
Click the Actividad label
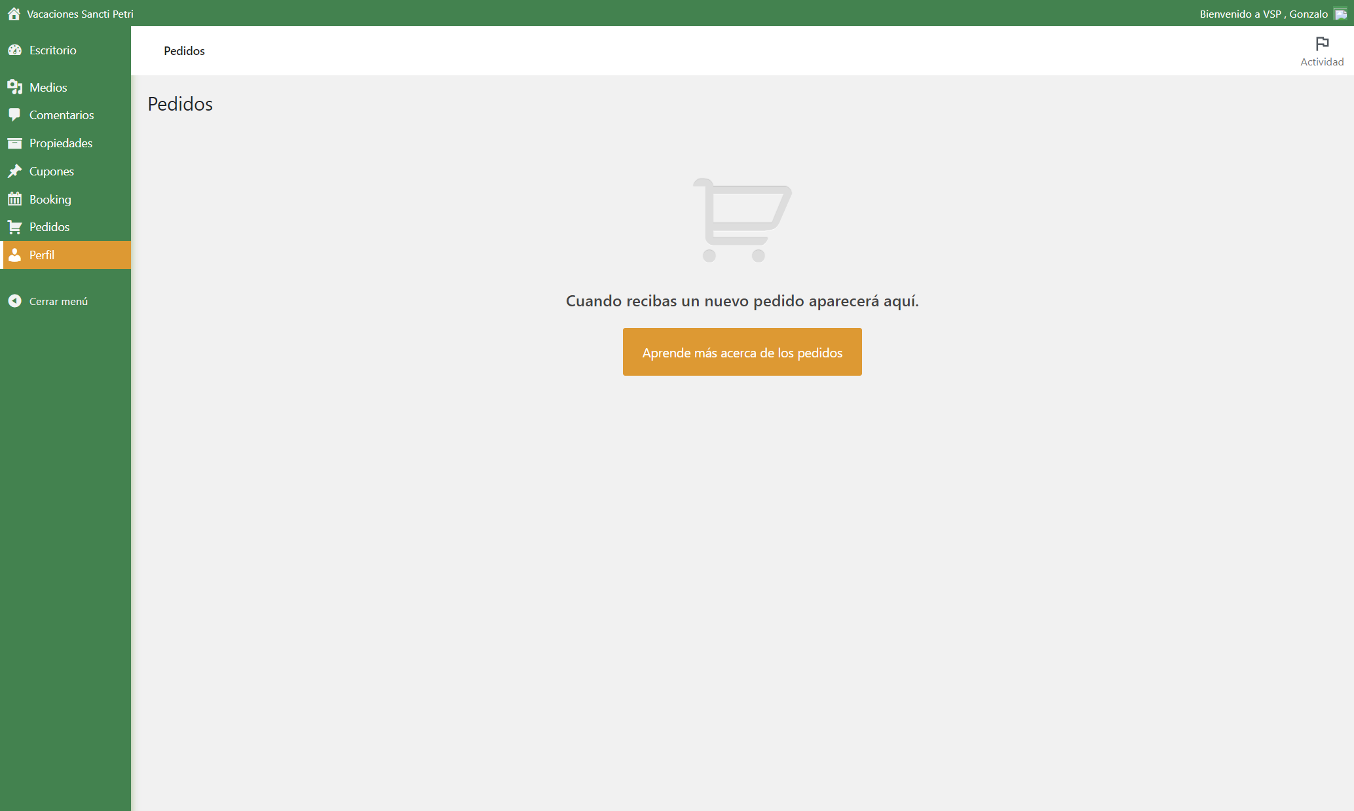tap(1322, 62)
